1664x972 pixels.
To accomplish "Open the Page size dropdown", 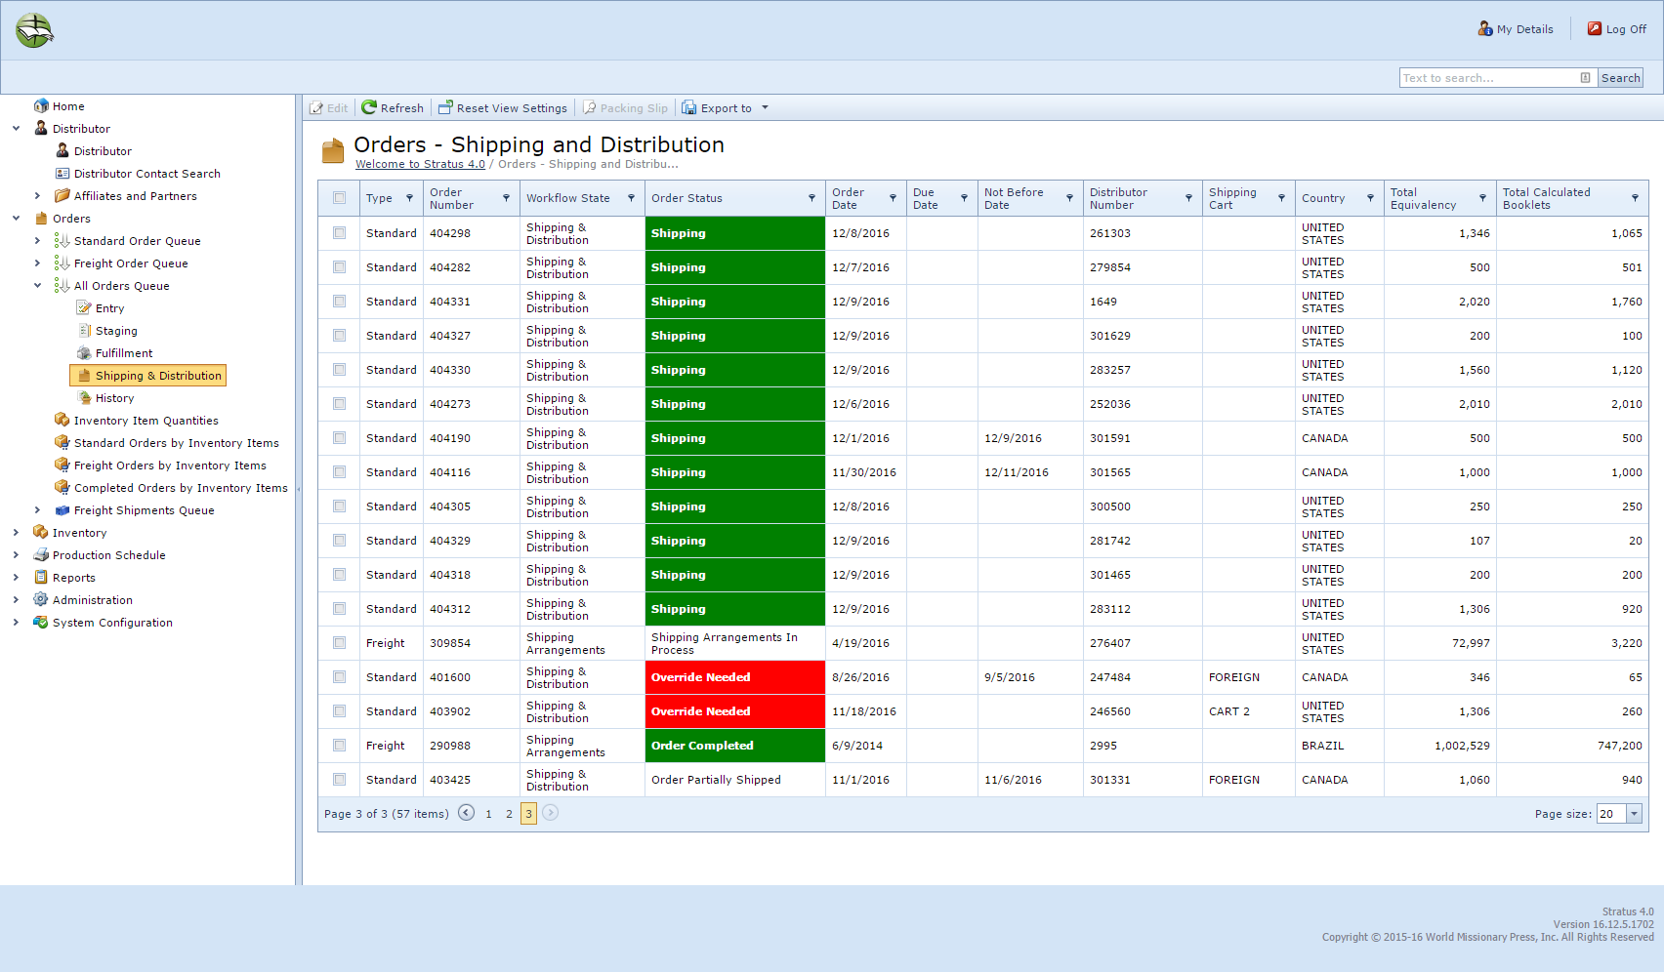I will coord(1634,813).
